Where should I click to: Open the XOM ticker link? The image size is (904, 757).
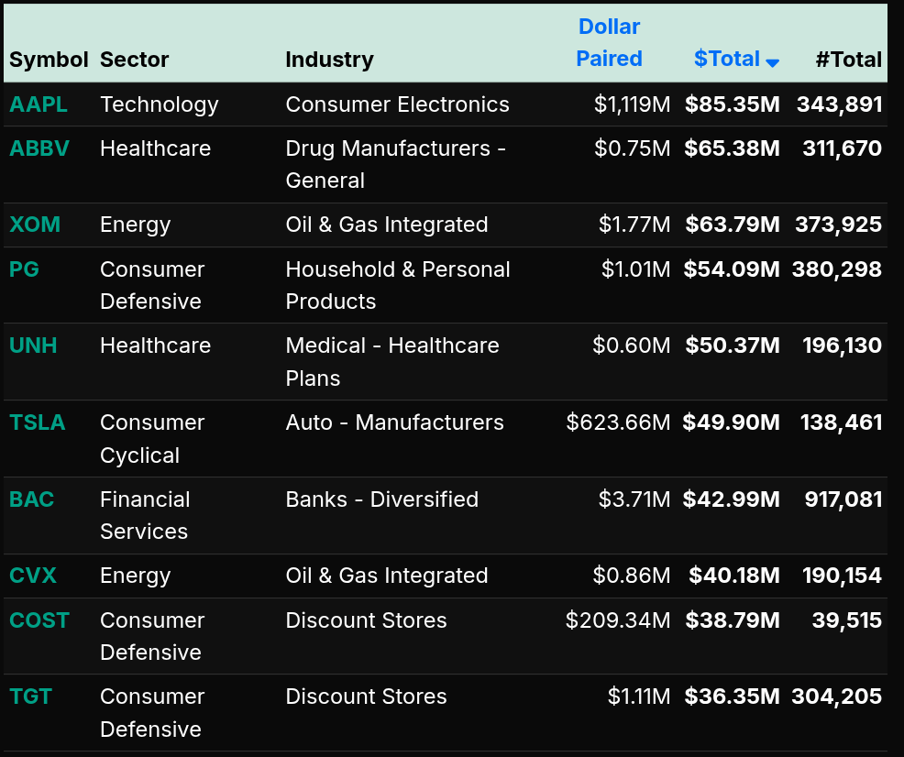click(x=35, y=225)
